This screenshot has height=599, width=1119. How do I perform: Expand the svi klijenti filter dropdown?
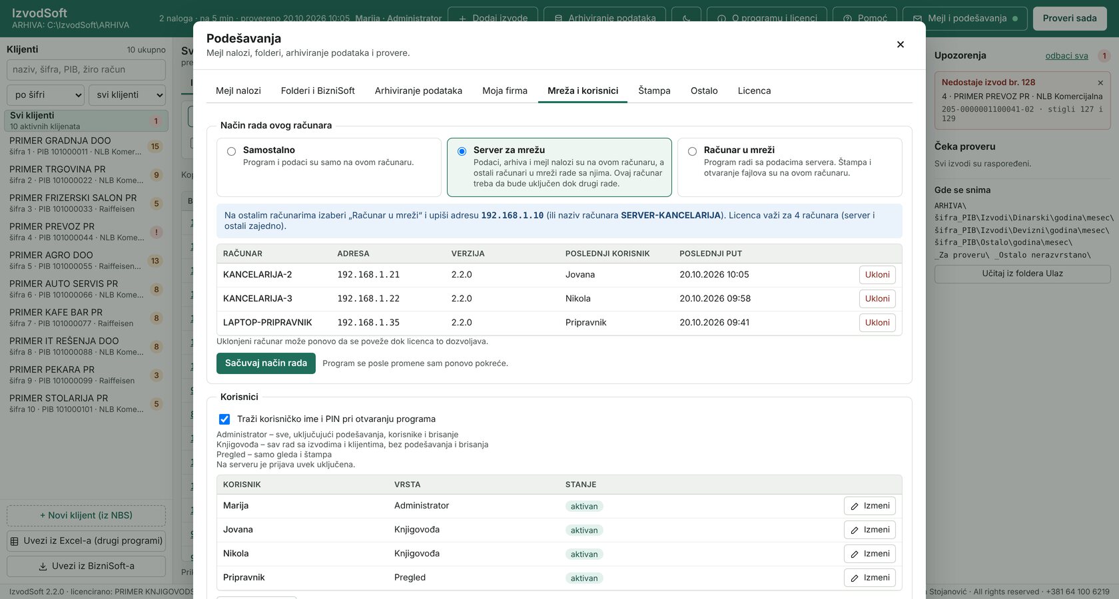(x=127, y=95)
